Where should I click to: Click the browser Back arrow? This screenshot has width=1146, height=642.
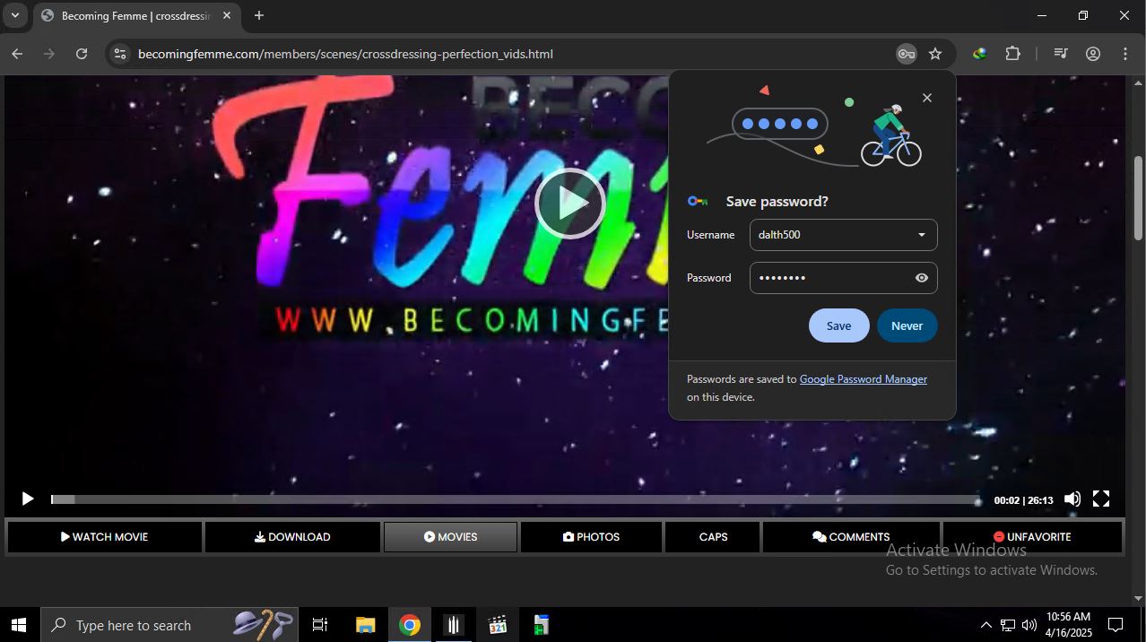[x=17, y=54]
